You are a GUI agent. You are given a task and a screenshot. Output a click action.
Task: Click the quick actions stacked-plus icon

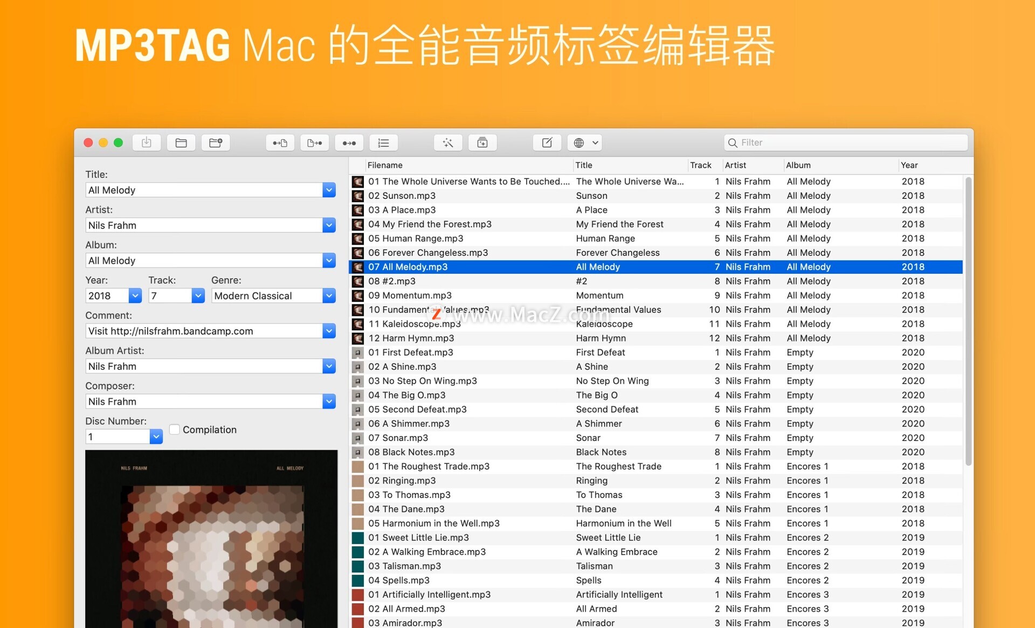point(482,143)
